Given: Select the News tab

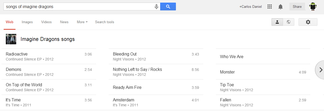Looking at the screenshot, I should point(64,22).
